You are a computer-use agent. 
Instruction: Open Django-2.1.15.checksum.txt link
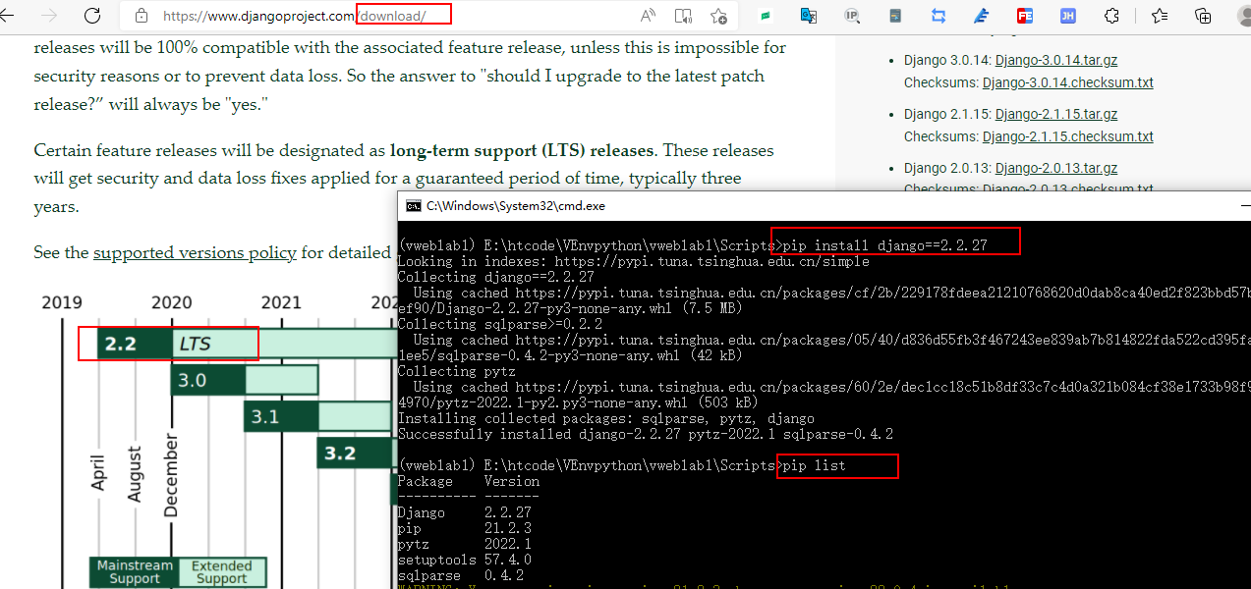[x=1067, y=136]
